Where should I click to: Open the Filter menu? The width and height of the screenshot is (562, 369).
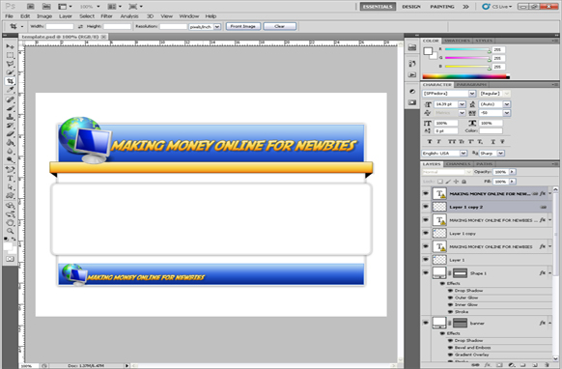point(106,16)
